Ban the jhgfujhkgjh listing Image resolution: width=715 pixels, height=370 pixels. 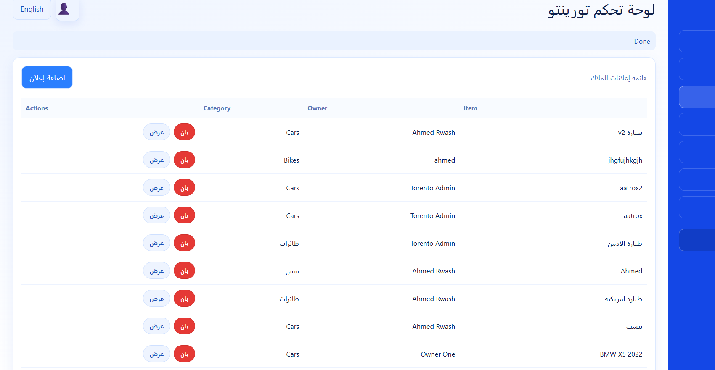click(184, 160)
